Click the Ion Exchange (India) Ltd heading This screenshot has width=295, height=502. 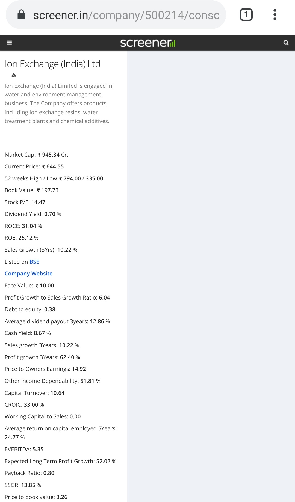point(52,64)
